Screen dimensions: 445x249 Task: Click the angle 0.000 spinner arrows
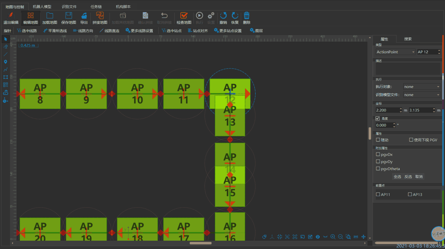(x=394, y=125)
